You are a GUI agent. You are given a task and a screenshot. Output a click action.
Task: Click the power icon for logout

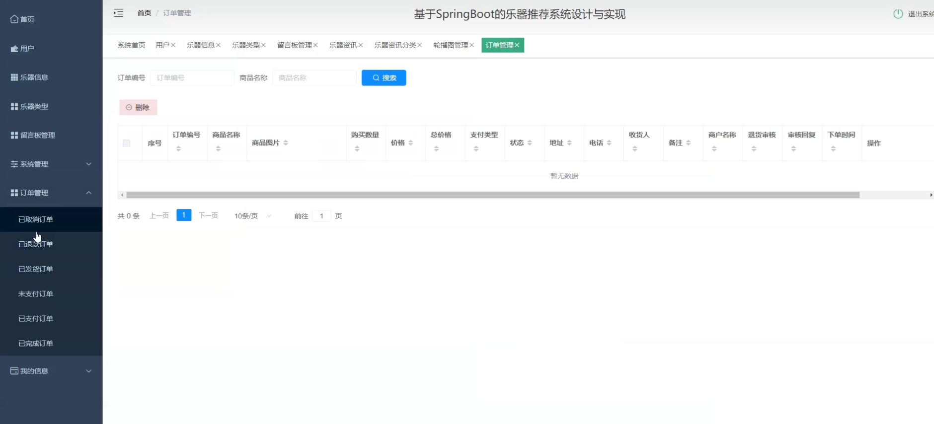(x=898, y=14)
